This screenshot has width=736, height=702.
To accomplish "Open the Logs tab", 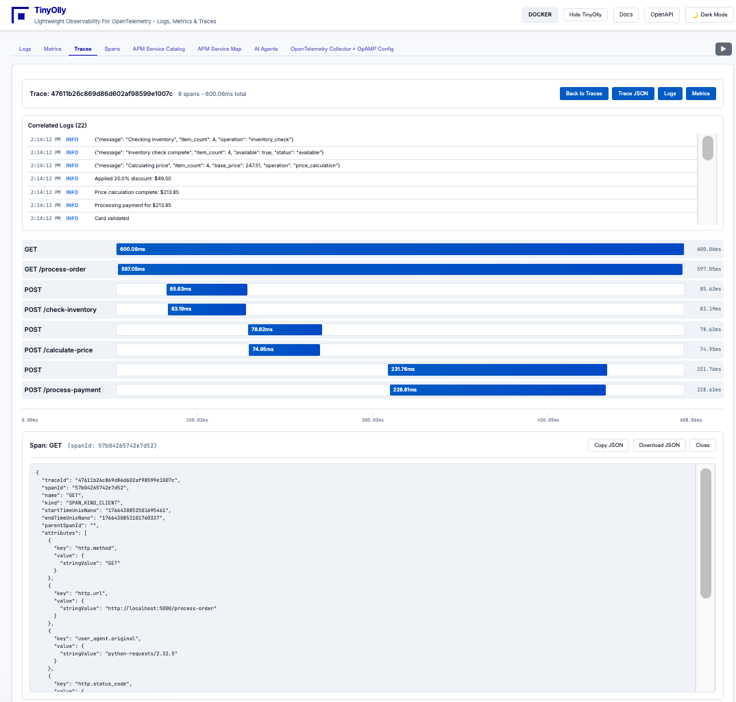I will [x=25, y=49].
